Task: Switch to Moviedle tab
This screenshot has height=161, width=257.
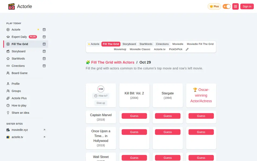Action: [x=178, y=44]
